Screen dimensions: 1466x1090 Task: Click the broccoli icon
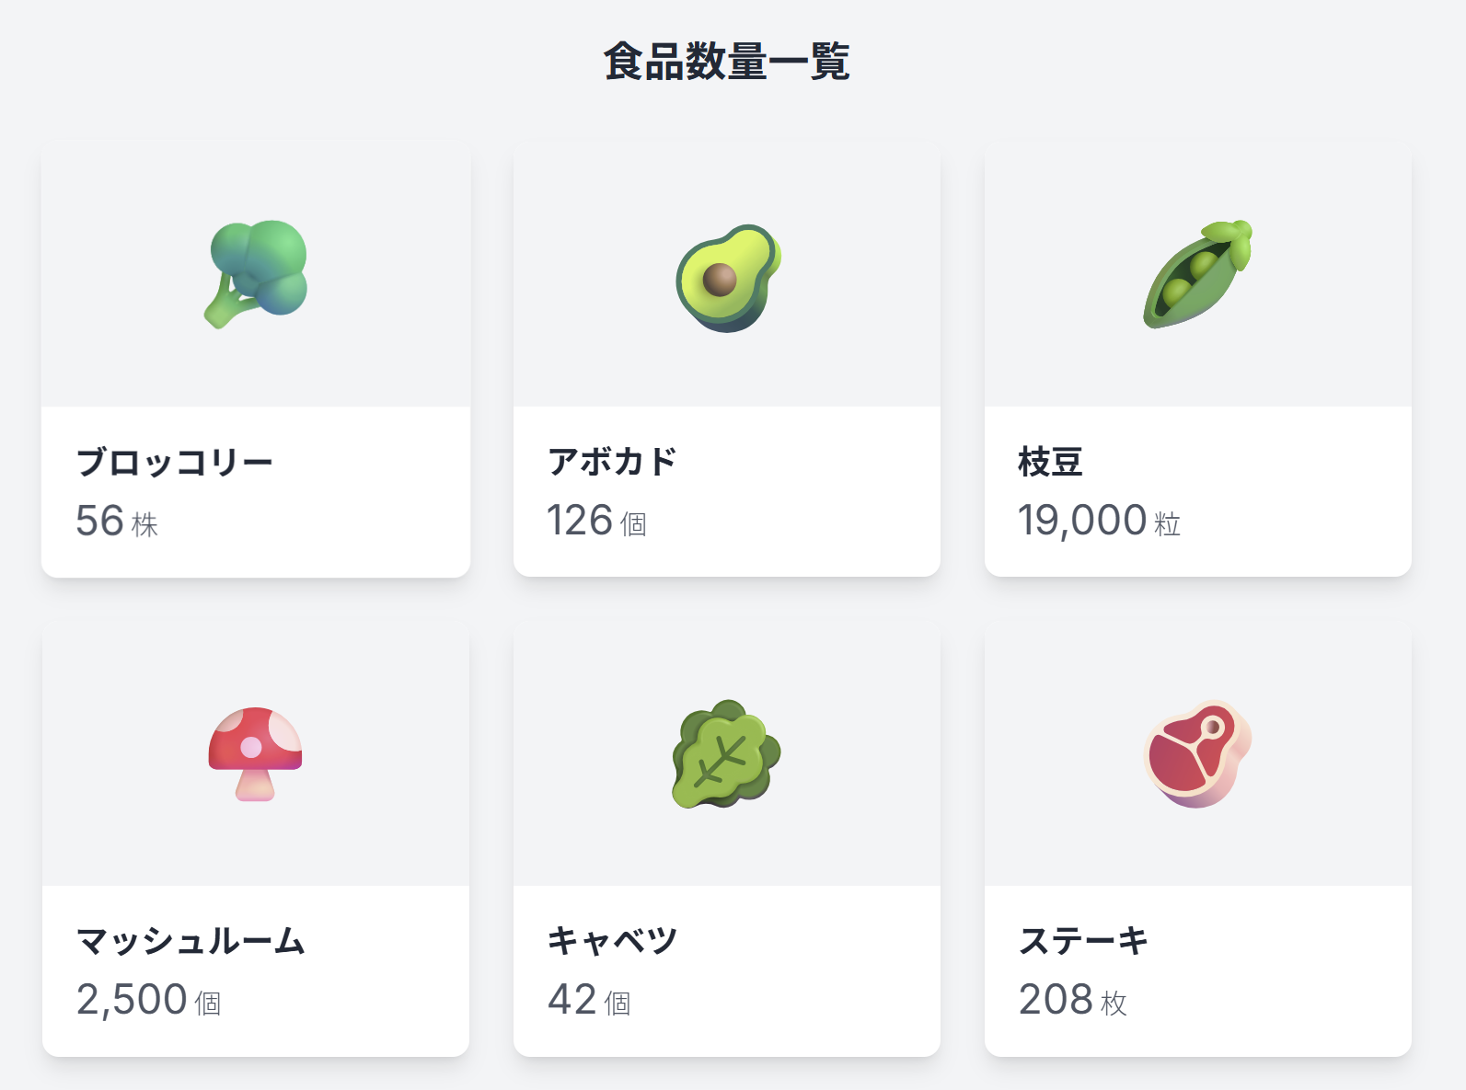[255, 274]
